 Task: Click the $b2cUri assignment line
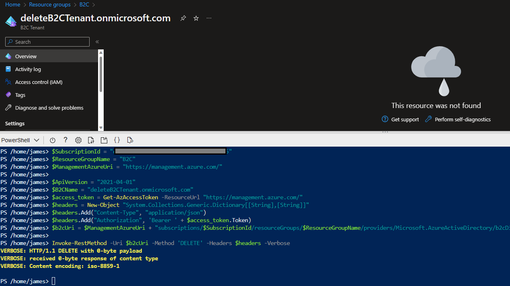(x=255, y=228)
